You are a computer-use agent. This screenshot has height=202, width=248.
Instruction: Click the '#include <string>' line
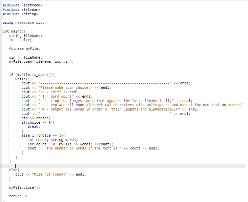click(x=20, y=14)
